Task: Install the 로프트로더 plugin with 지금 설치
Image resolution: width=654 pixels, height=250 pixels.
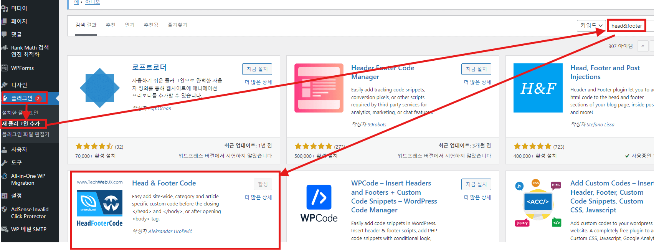Action: tap(257, 69)
